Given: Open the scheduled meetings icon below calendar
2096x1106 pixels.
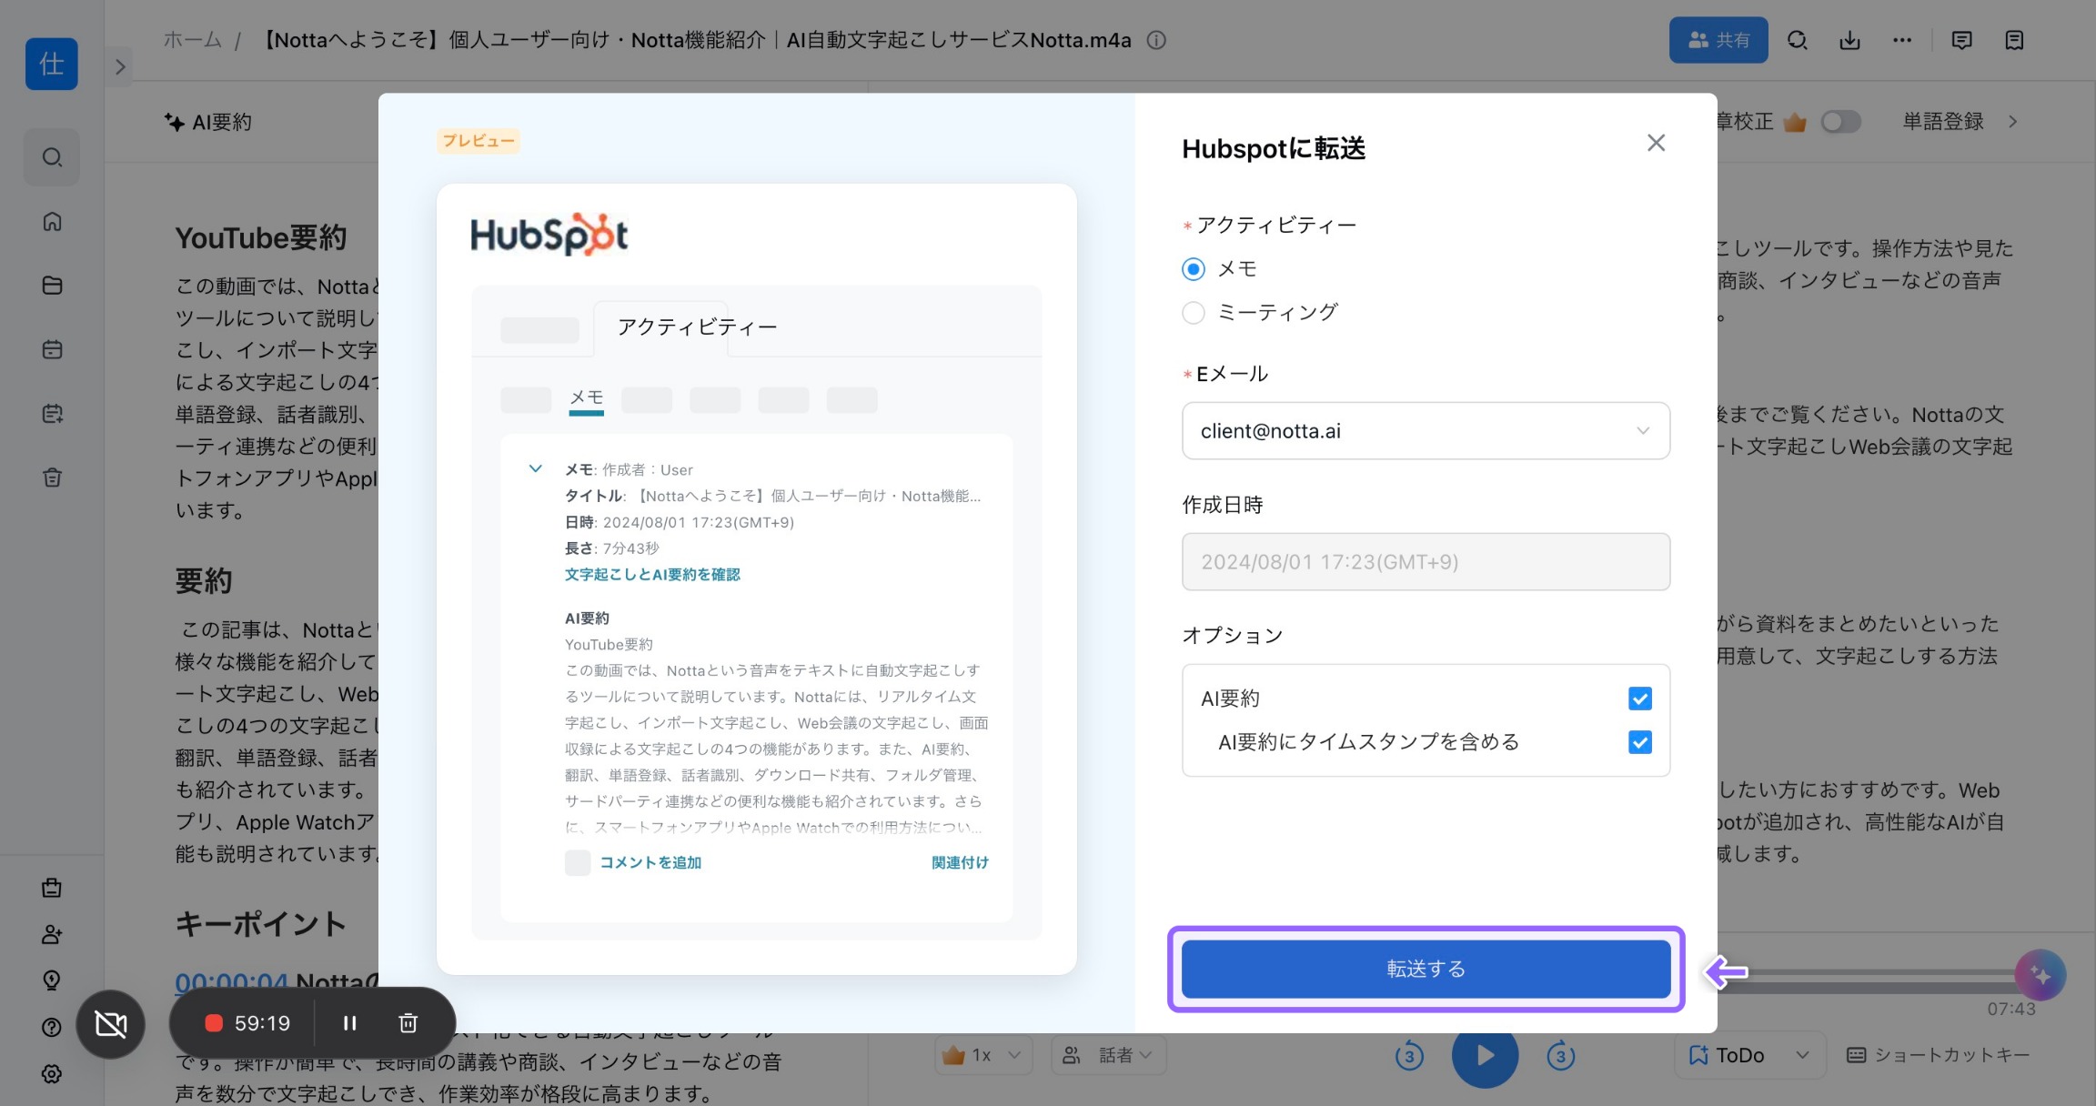Looking at the screenshot, I should [x=52, y=413].
